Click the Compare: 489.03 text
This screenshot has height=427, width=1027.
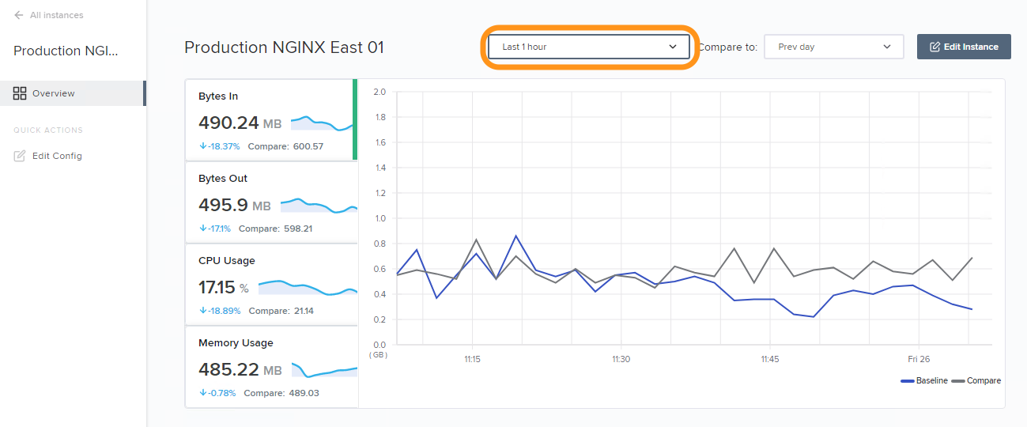[x=281, y=393]
